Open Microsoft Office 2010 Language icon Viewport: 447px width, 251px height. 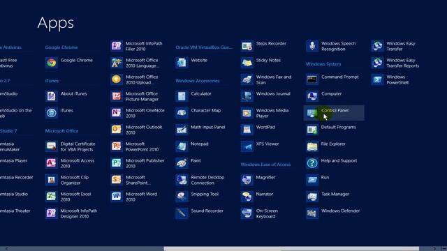117,63
